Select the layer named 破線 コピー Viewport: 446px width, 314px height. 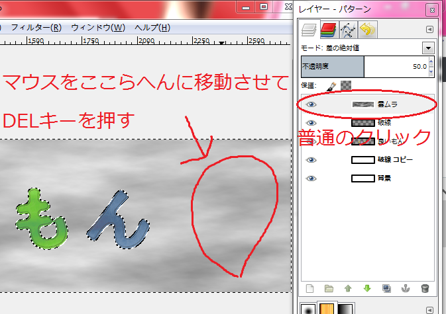tap(395, 160)
